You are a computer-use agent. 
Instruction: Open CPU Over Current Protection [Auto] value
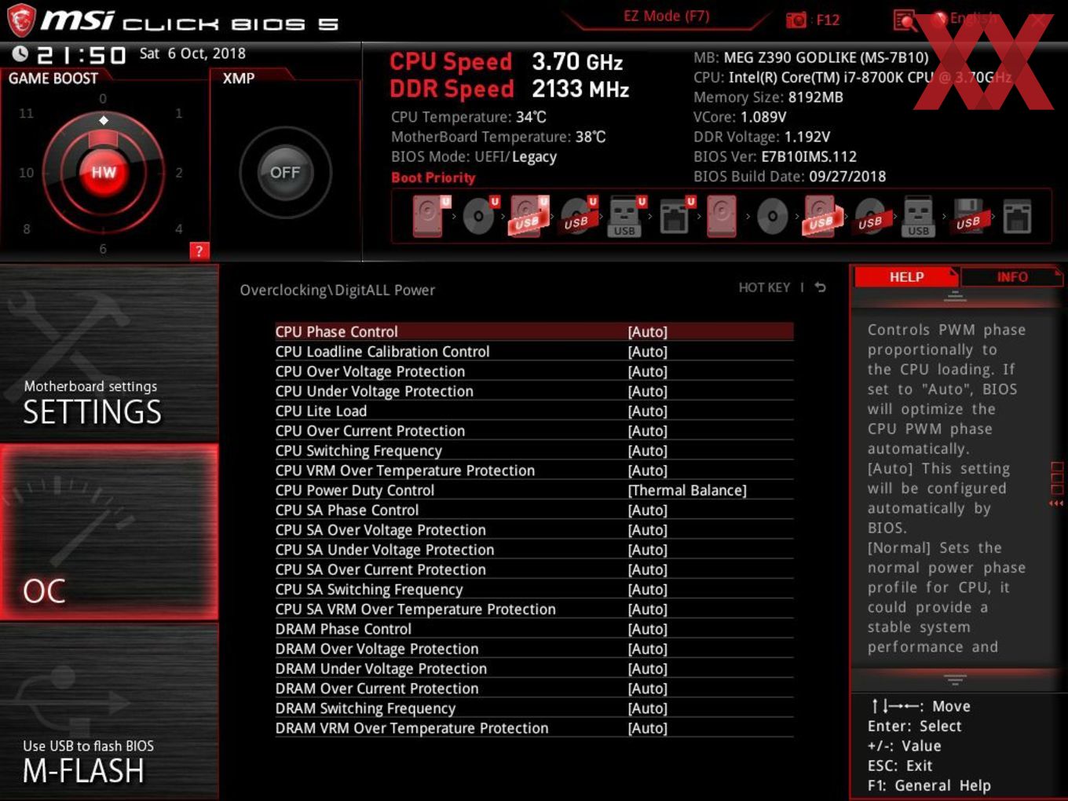(648, 431)
